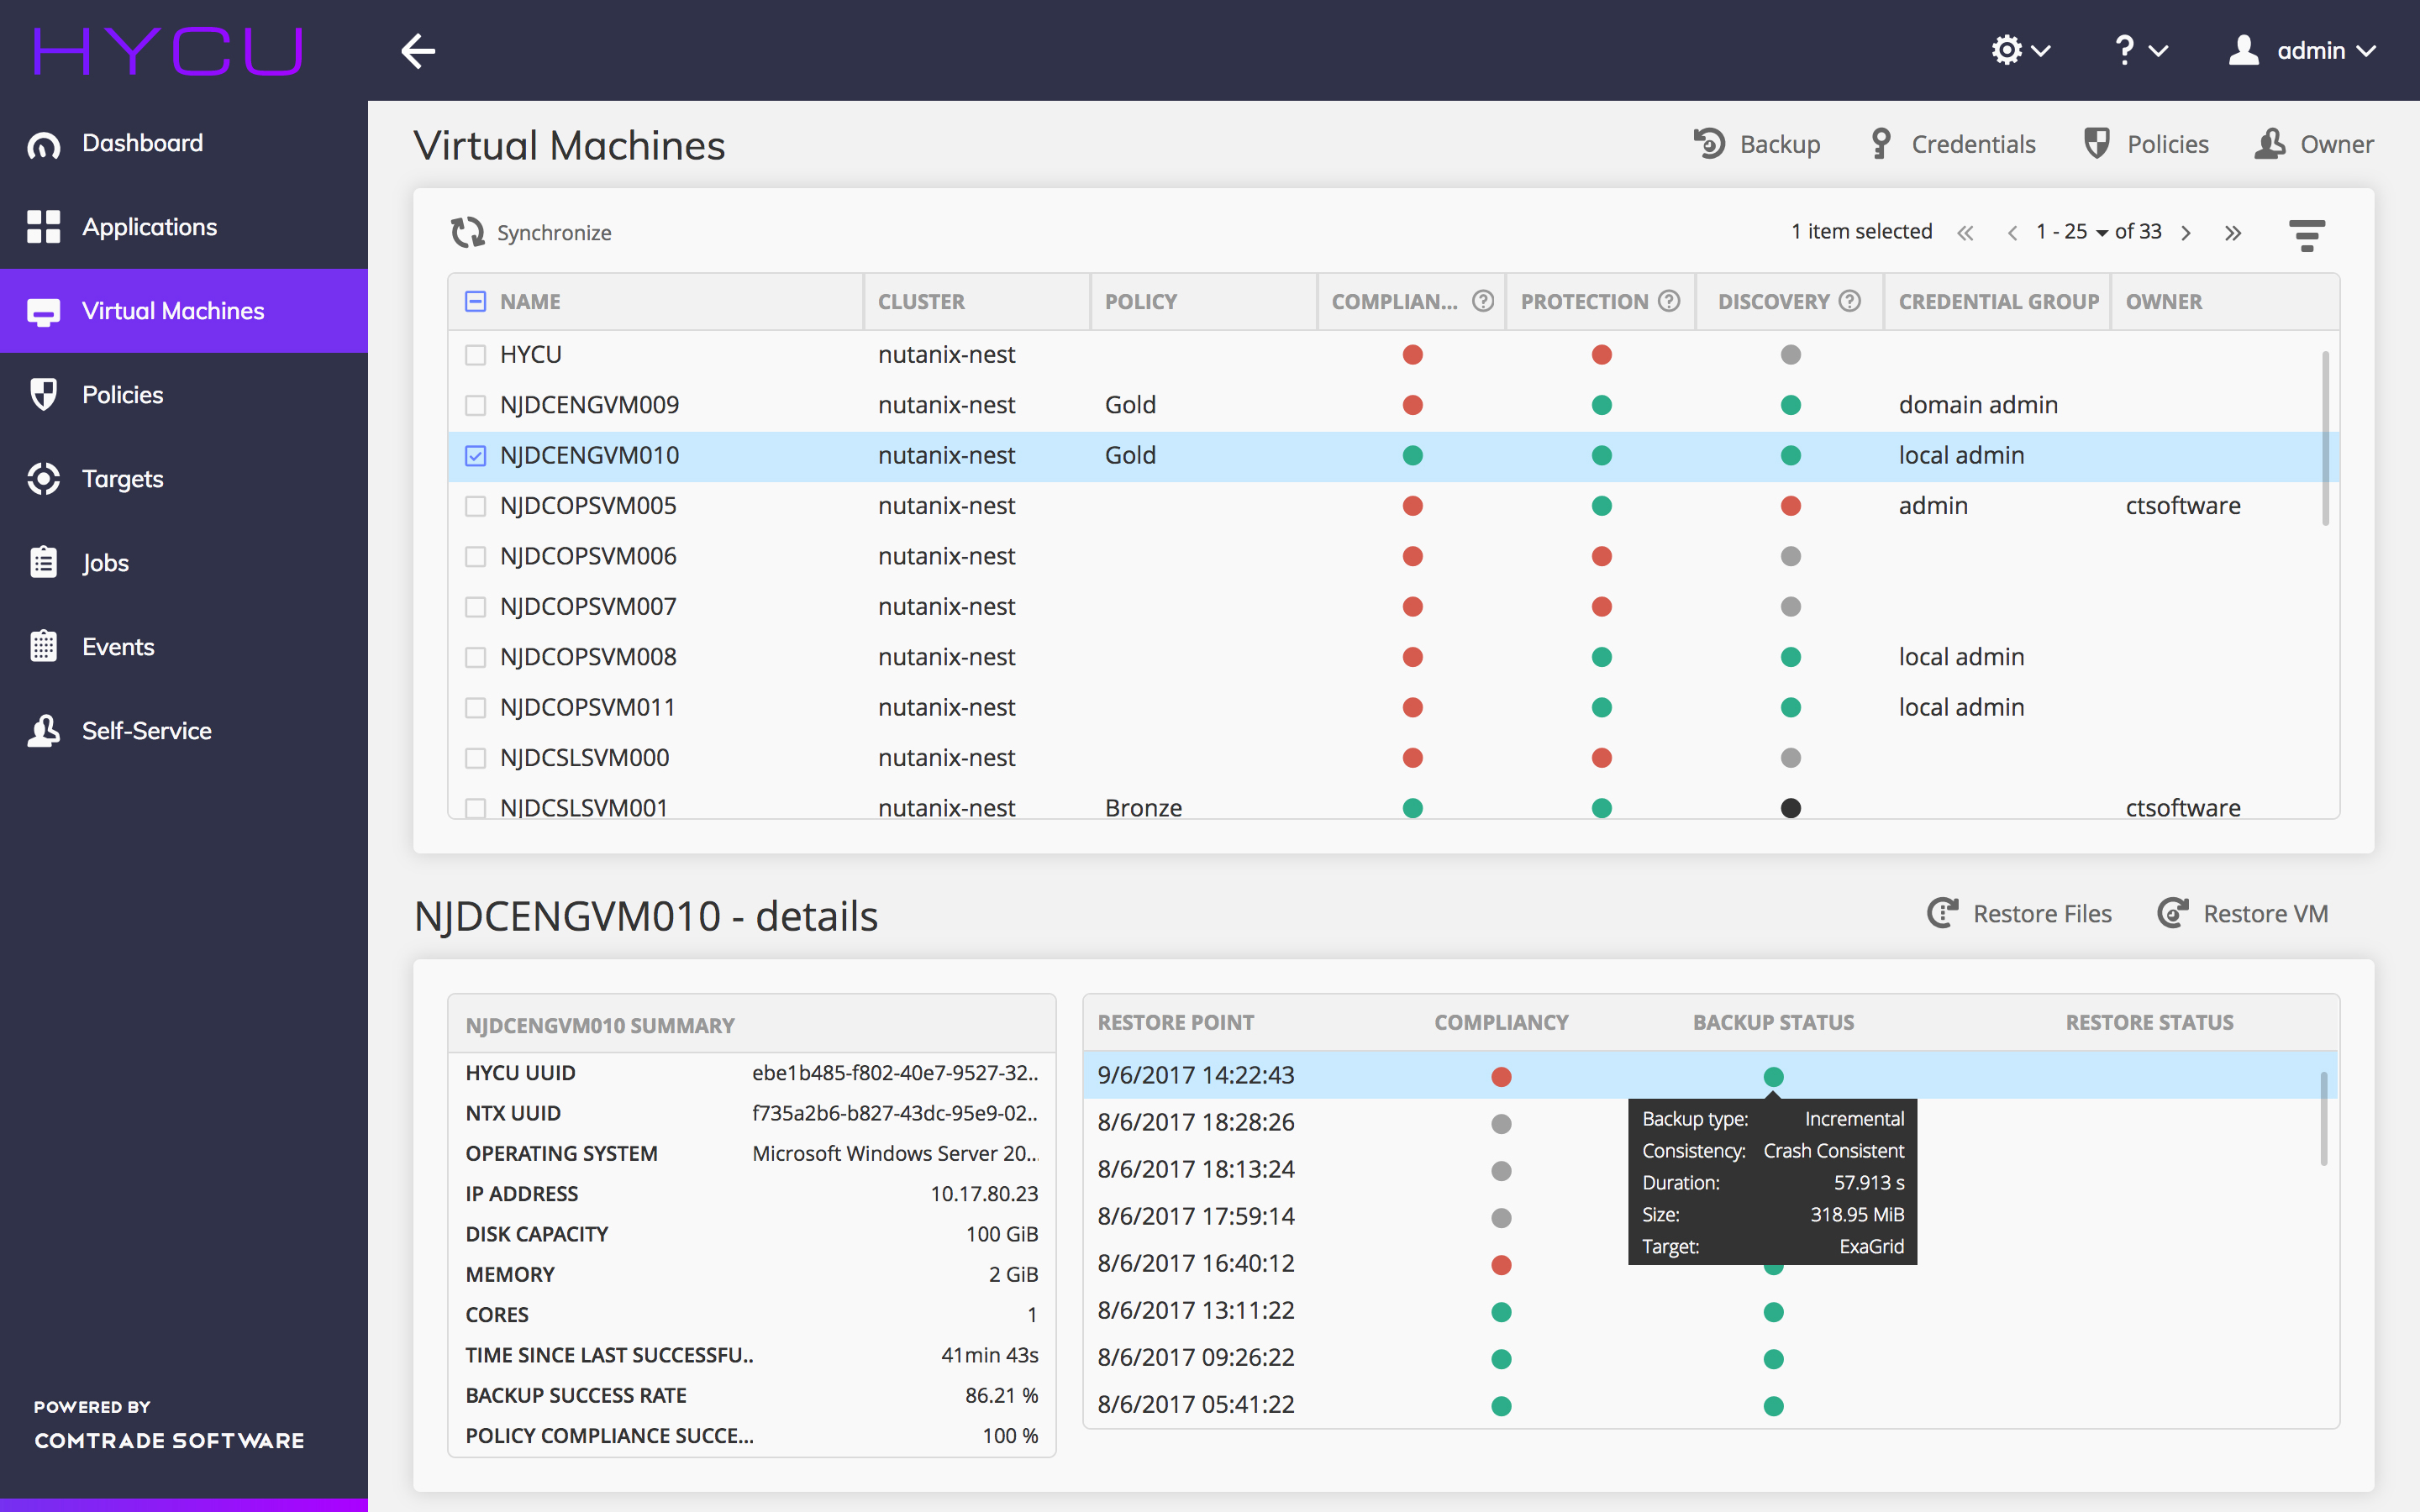The width and height of the screenshot is (2420, 1512).
Task: Toggle the select-all checkbox in Name header
Action: pyautogui.click(x=476, y=301)
